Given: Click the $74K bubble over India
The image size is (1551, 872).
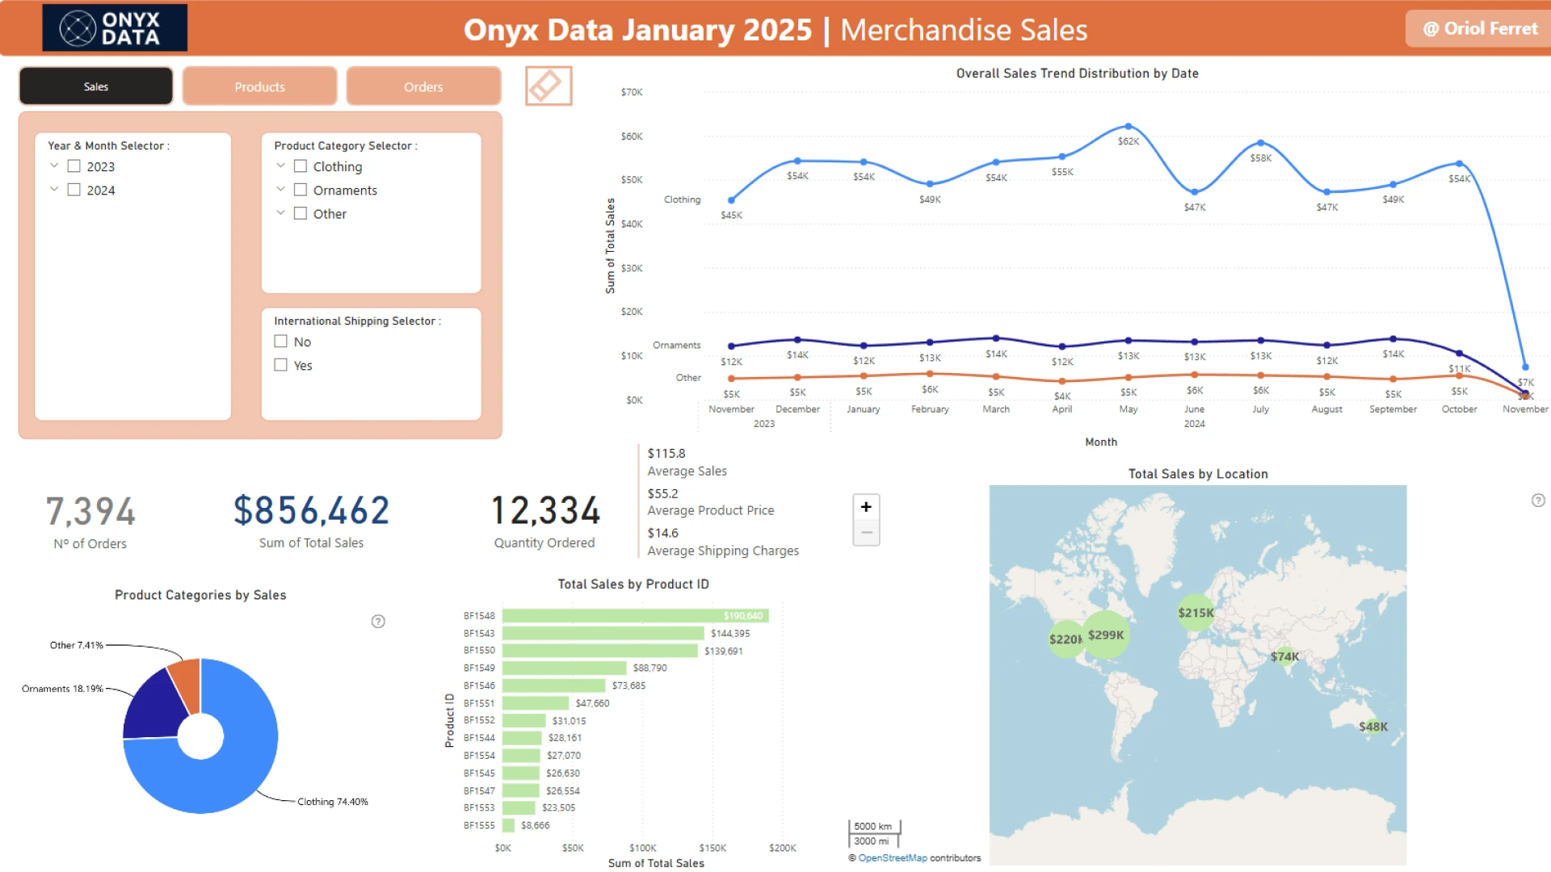Looking at the screenshot, I should [x=1284, y=656].
